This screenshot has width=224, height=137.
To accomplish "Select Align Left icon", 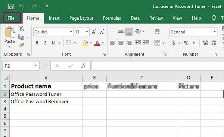I will coord(113,43).
